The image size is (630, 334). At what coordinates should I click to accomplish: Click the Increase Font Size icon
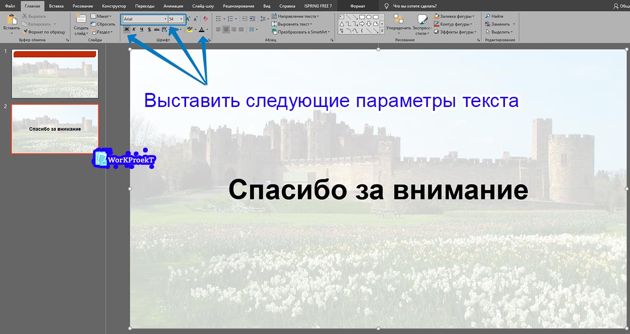coord(188,18)
